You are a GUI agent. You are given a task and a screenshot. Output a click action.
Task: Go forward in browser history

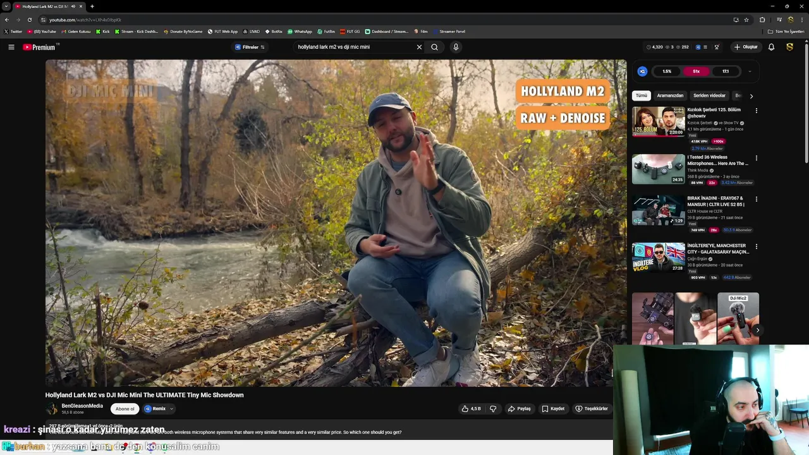click(18, 20)
